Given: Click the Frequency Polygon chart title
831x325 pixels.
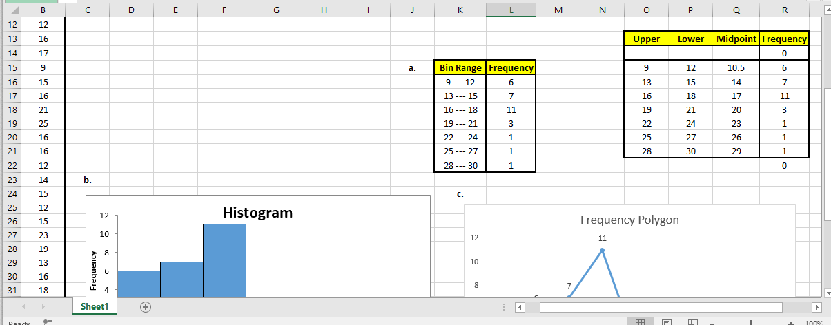Looking at the screenshot, I should point(629,220).
